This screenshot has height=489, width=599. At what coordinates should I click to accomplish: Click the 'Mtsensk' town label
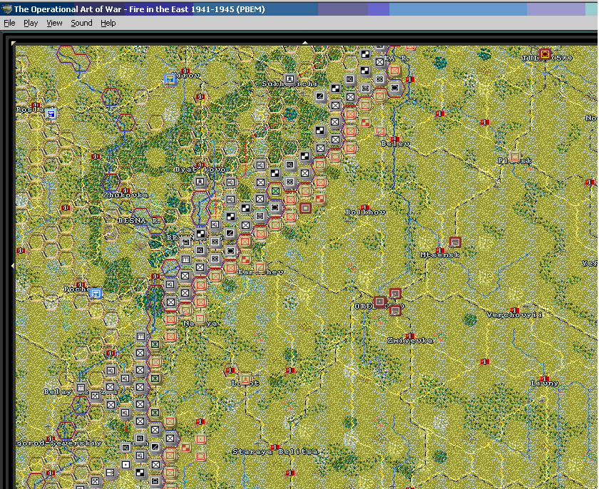[440, 255]
